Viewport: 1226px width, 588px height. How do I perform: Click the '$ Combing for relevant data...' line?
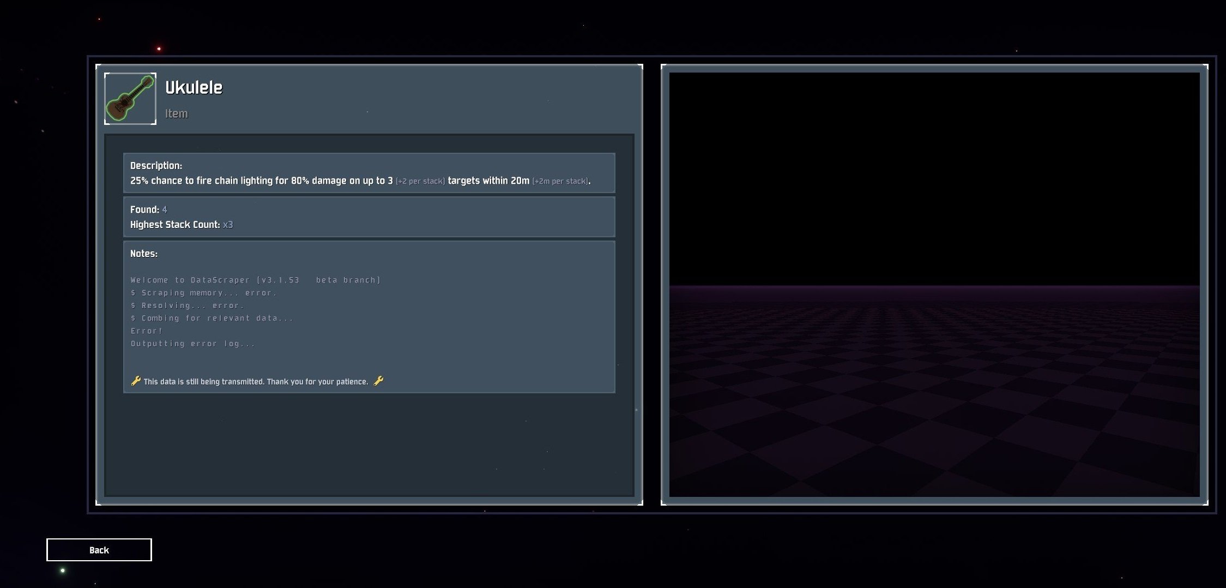click(212, 318)
